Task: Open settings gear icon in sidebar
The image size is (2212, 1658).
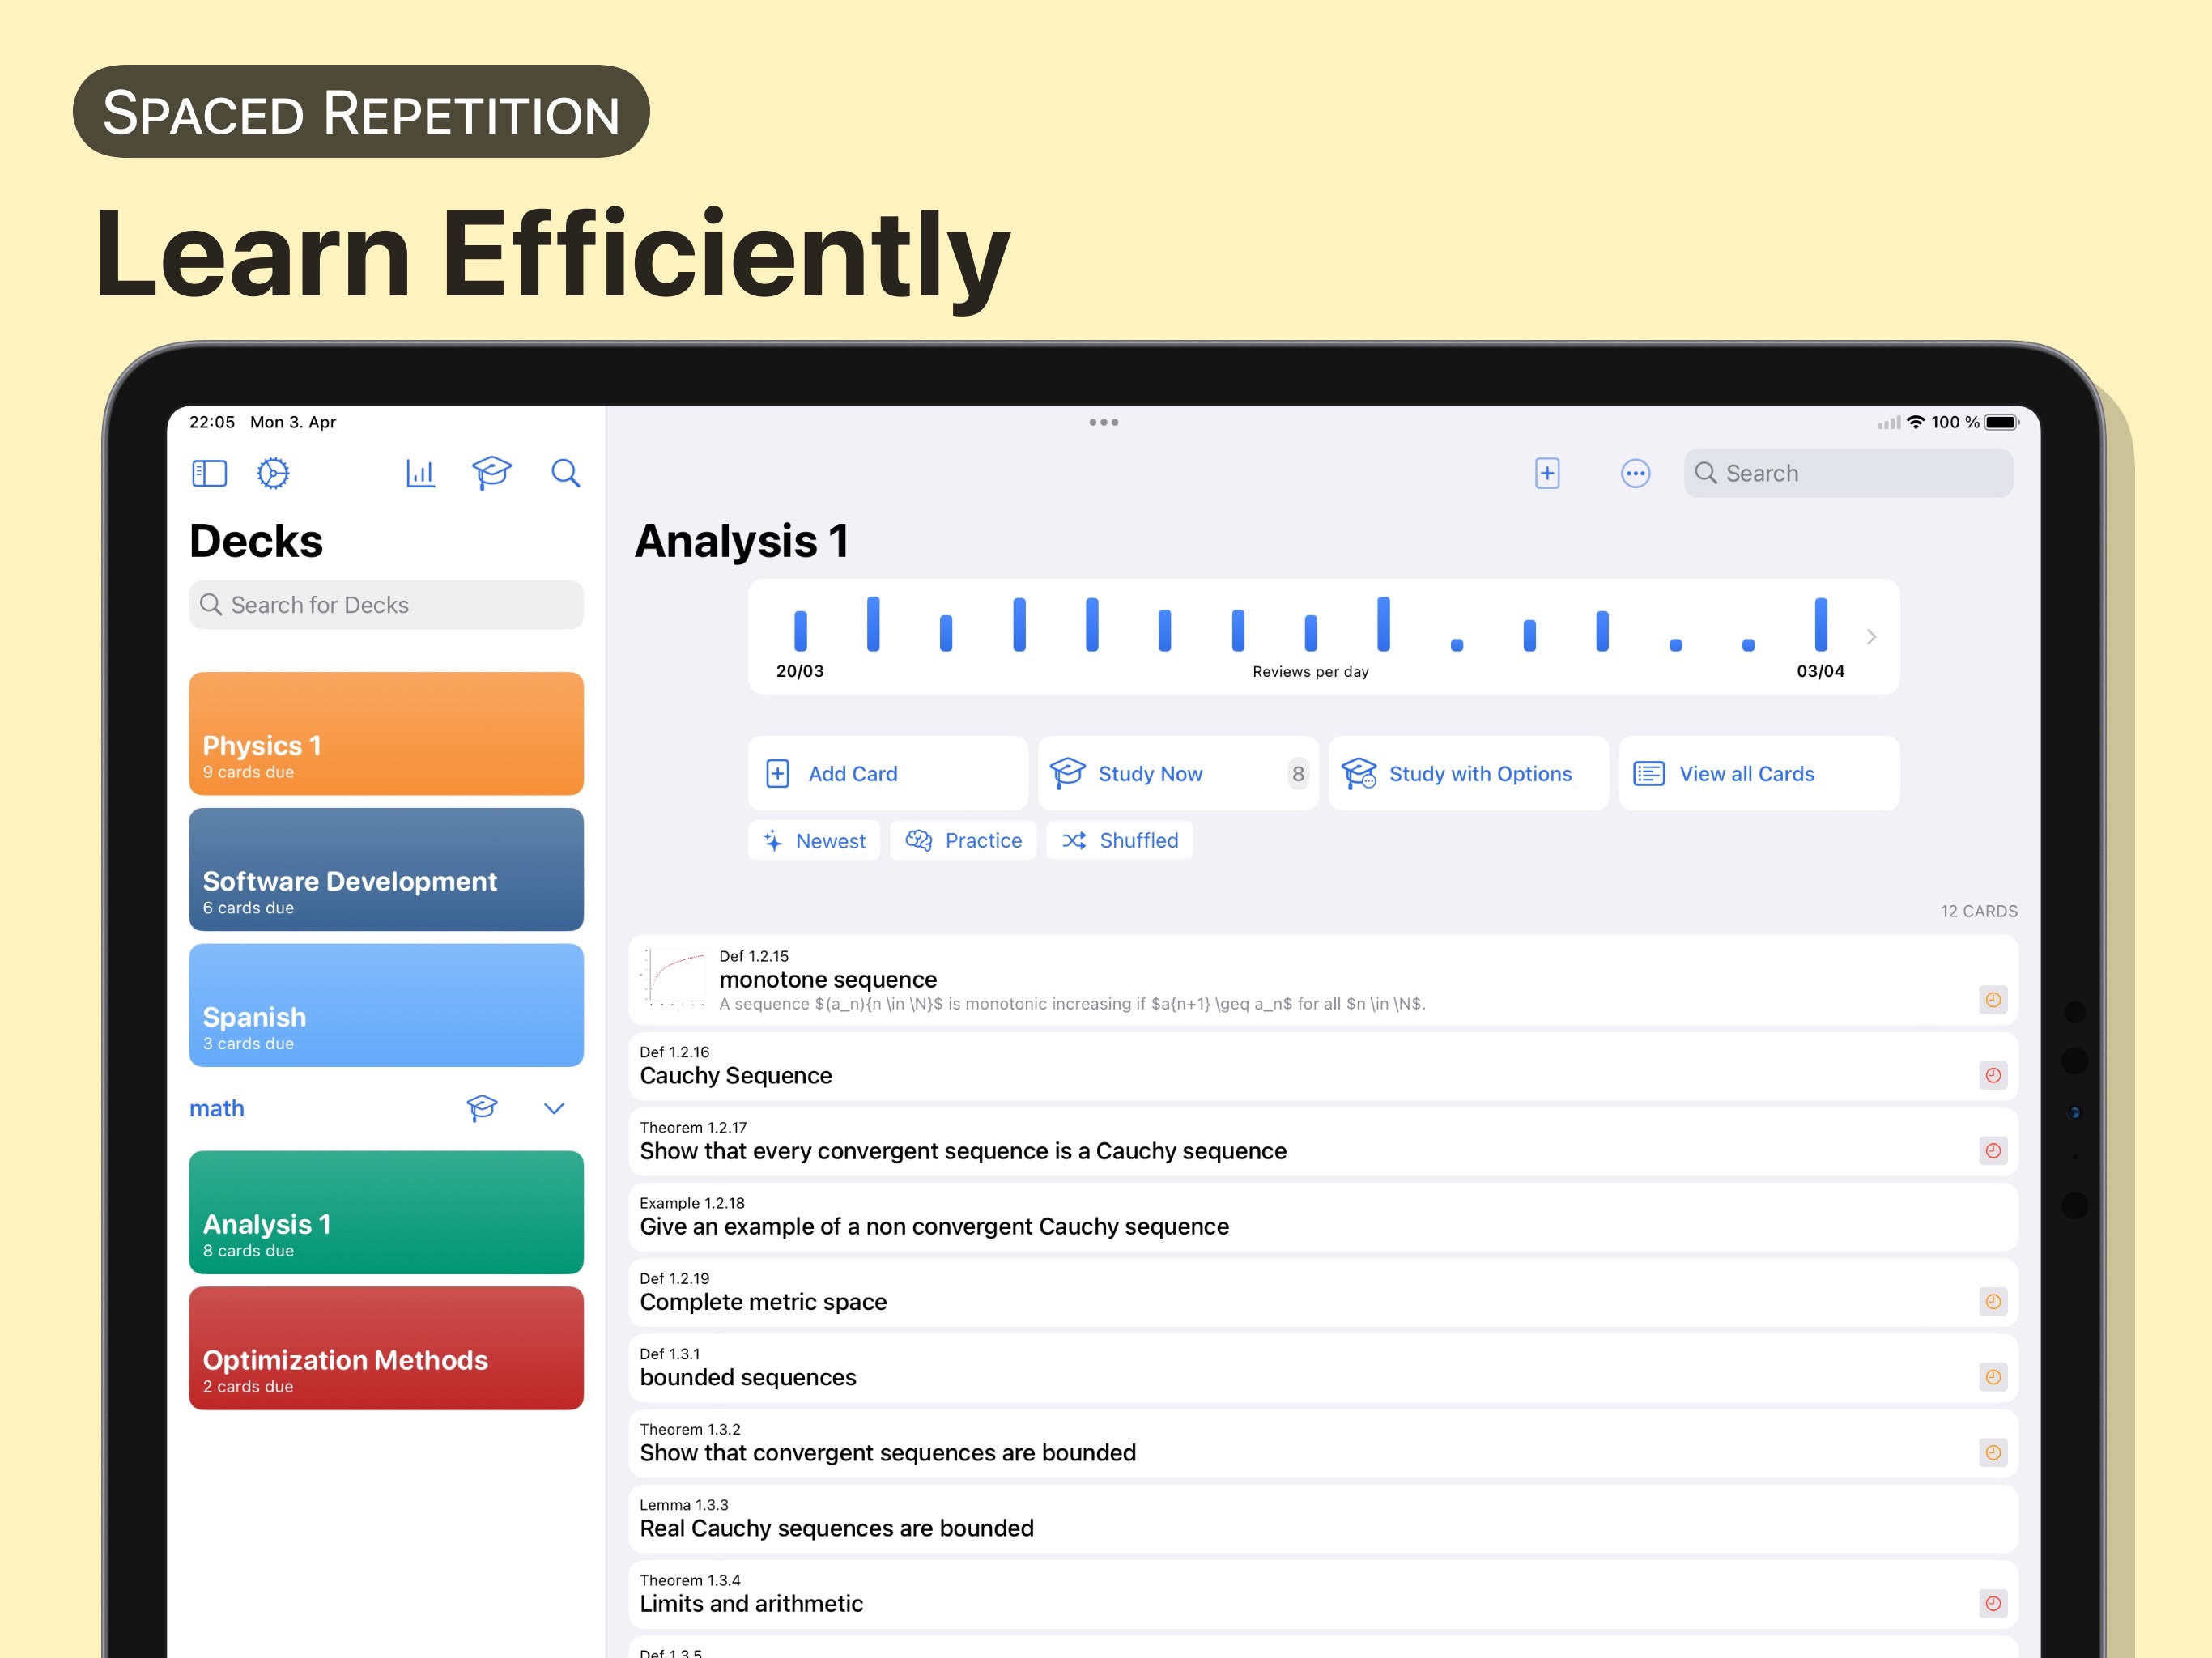Action: click(x=273, y=473)
